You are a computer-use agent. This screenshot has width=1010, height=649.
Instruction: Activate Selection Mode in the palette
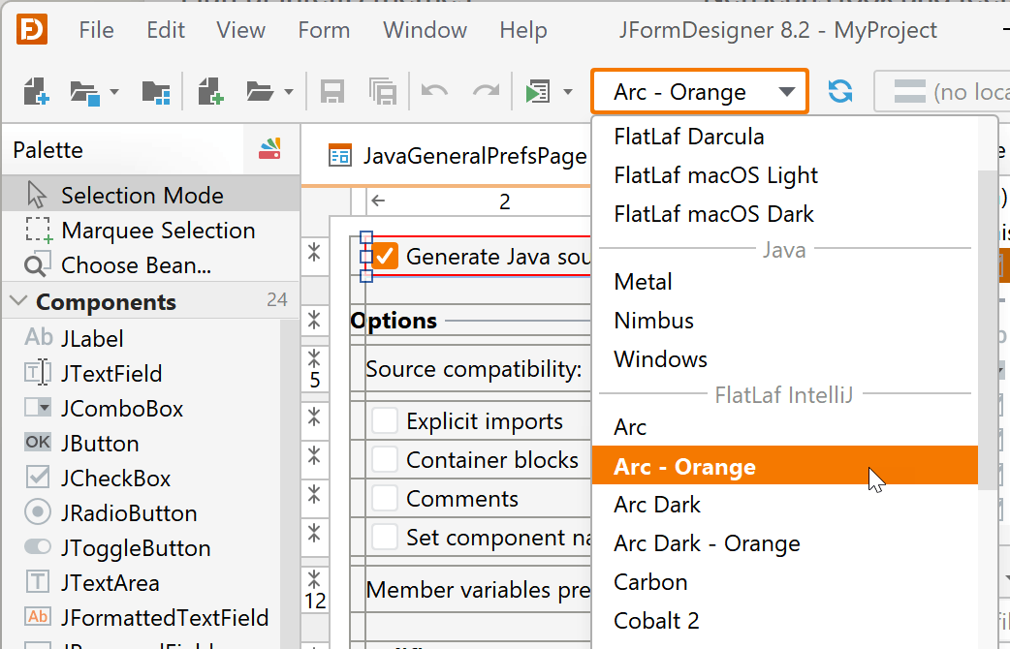(x=151, y=195)
